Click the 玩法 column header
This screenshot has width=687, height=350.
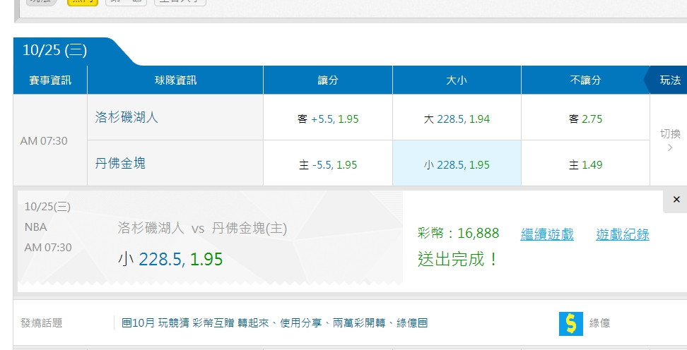(670, 80)
